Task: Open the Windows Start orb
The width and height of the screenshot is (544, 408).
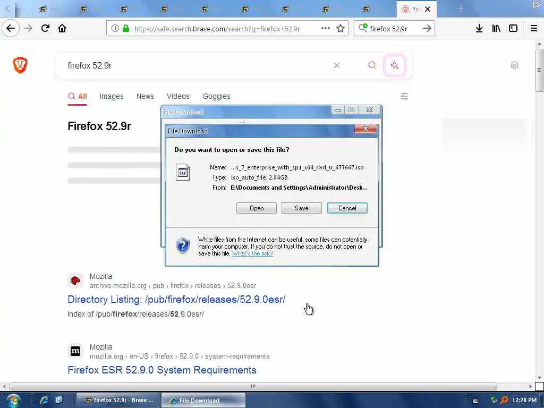Action: tap(13, 401)
